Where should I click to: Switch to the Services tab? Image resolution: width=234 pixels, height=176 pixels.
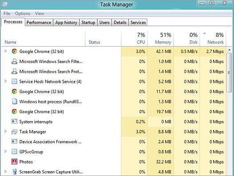138,22
